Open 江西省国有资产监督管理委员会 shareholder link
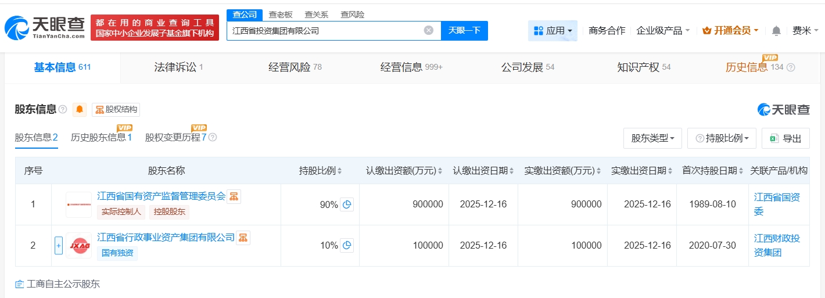The image size is (825, 298). coord(161,196)
